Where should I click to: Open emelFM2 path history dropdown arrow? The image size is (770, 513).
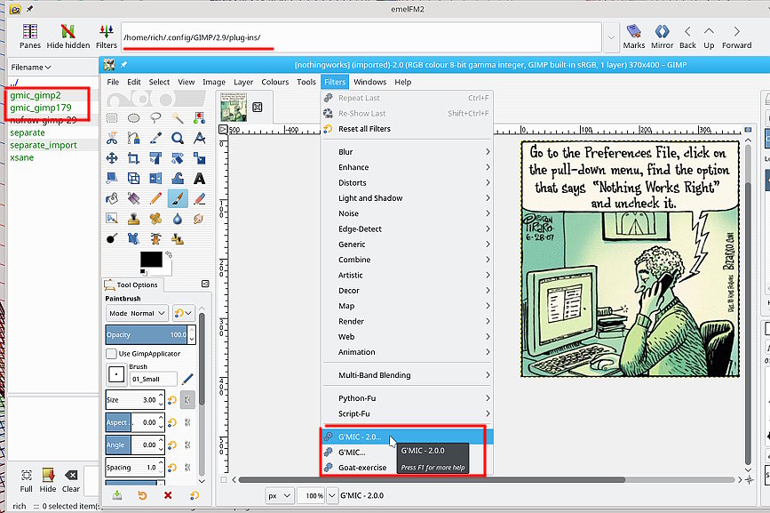[x=611, y=37]
